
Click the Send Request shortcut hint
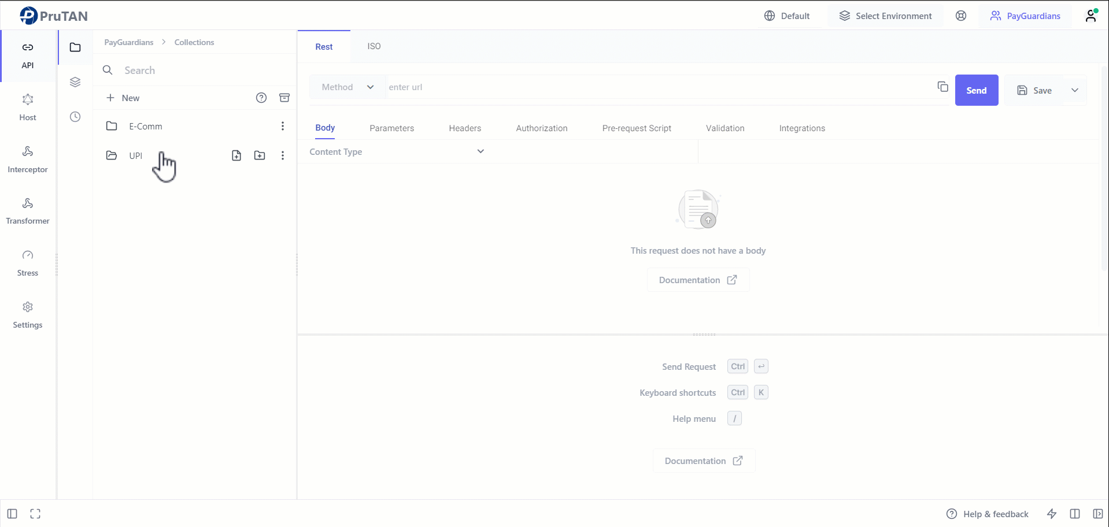[x=715, y=366]
